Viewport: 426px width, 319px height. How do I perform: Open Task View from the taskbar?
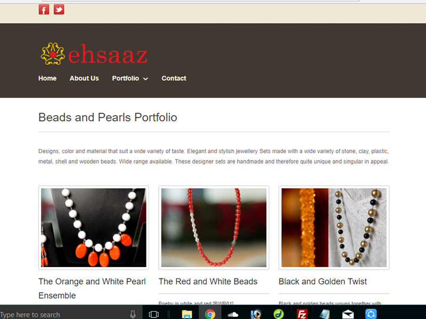click(x=154, y=314)
